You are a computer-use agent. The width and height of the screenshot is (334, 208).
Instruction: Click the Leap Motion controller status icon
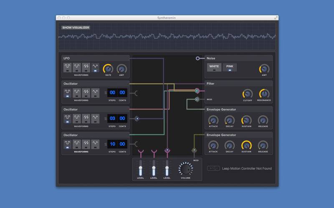pos(213,168)
